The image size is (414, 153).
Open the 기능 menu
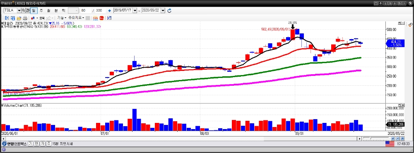[x=62, y=18]
